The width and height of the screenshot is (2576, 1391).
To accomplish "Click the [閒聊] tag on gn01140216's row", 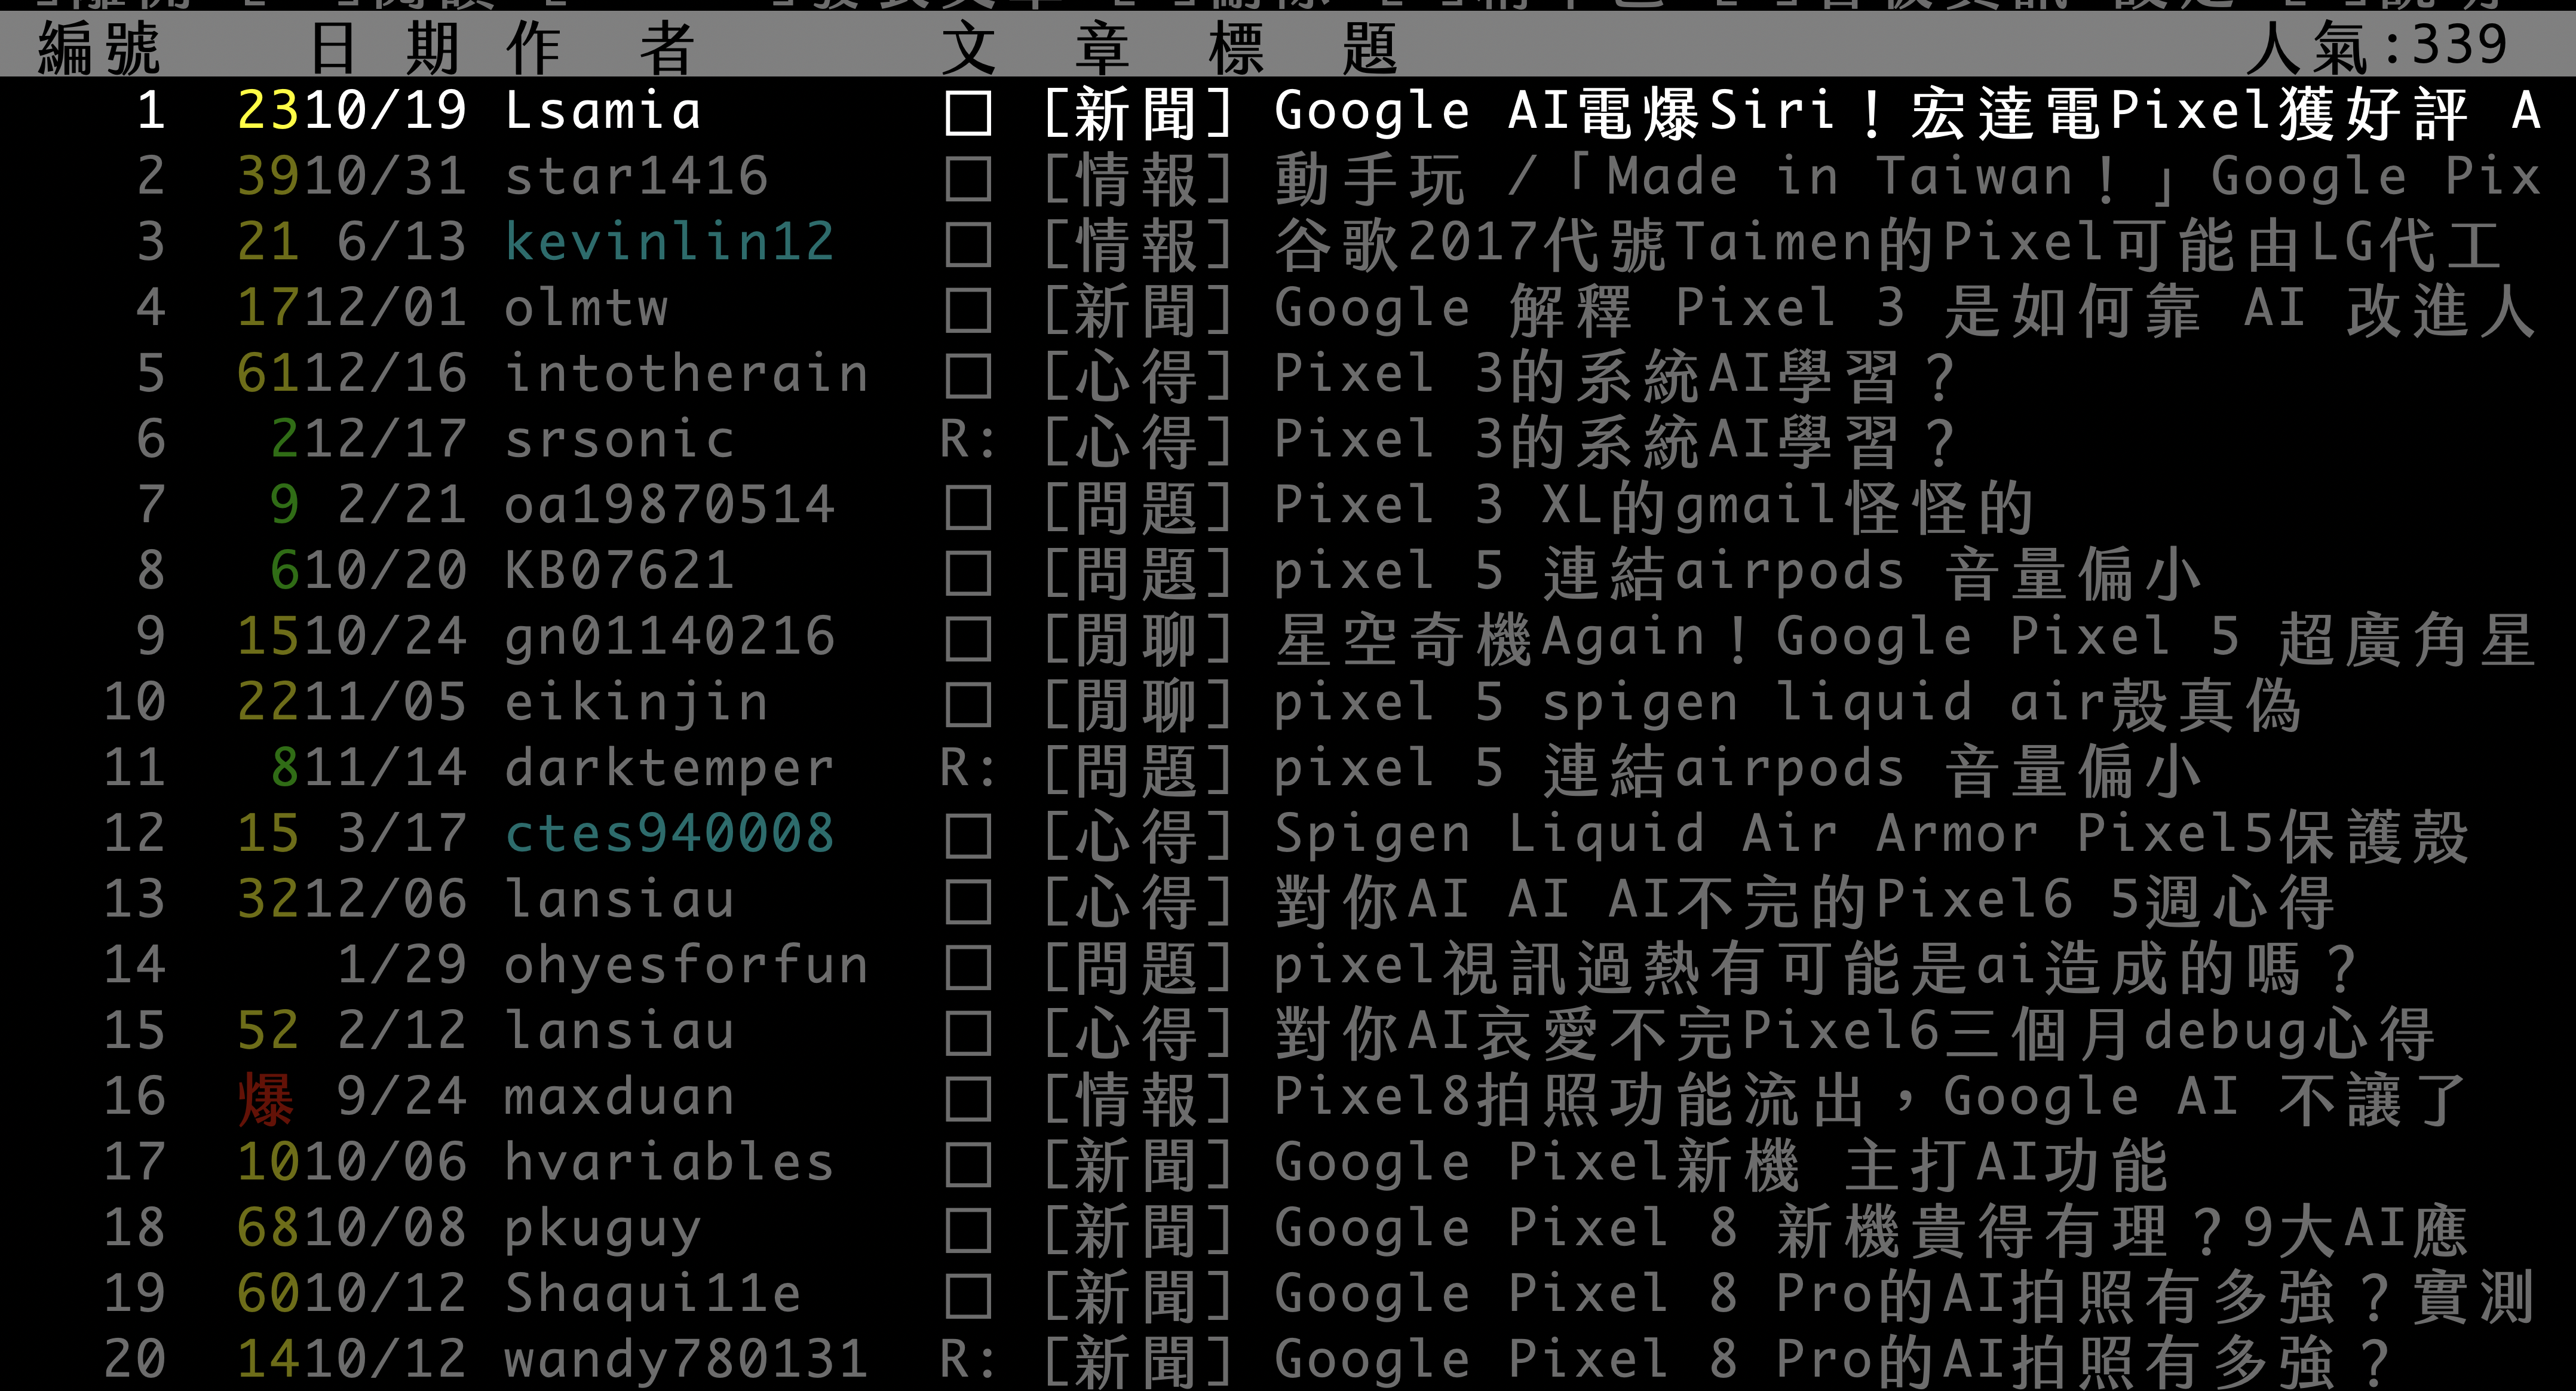I will click(1137, 638).
